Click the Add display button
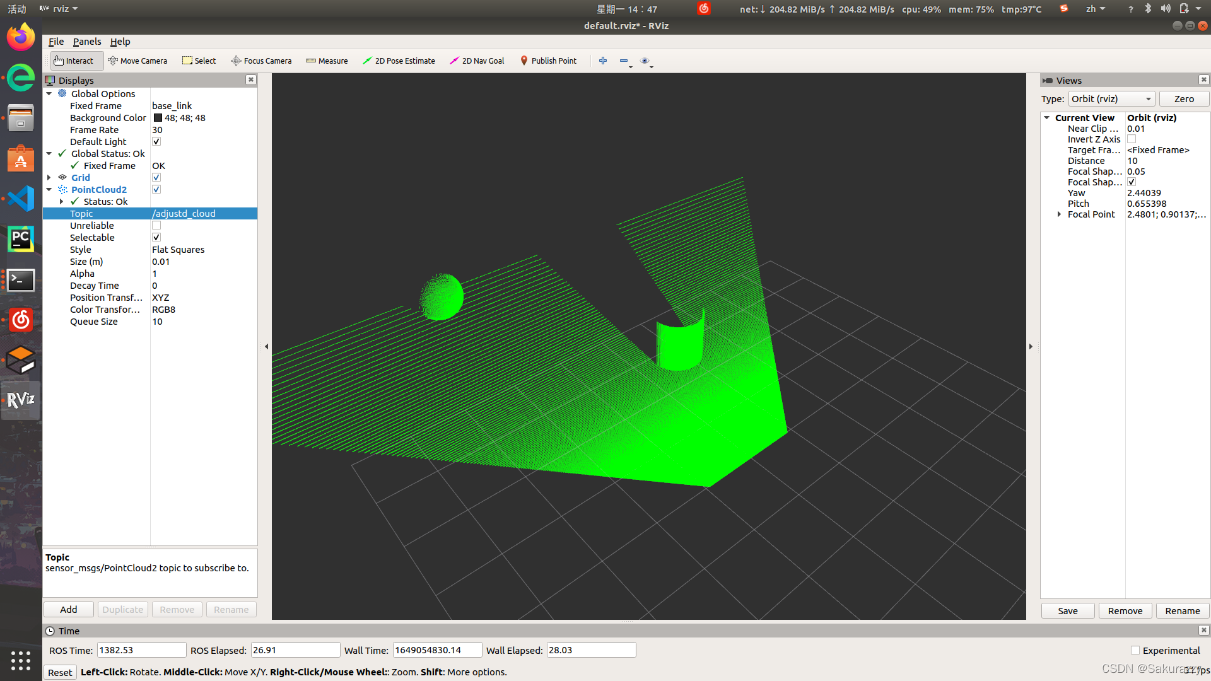Image resolution: width=1211 pixels, height=681 pixels. 69,610
